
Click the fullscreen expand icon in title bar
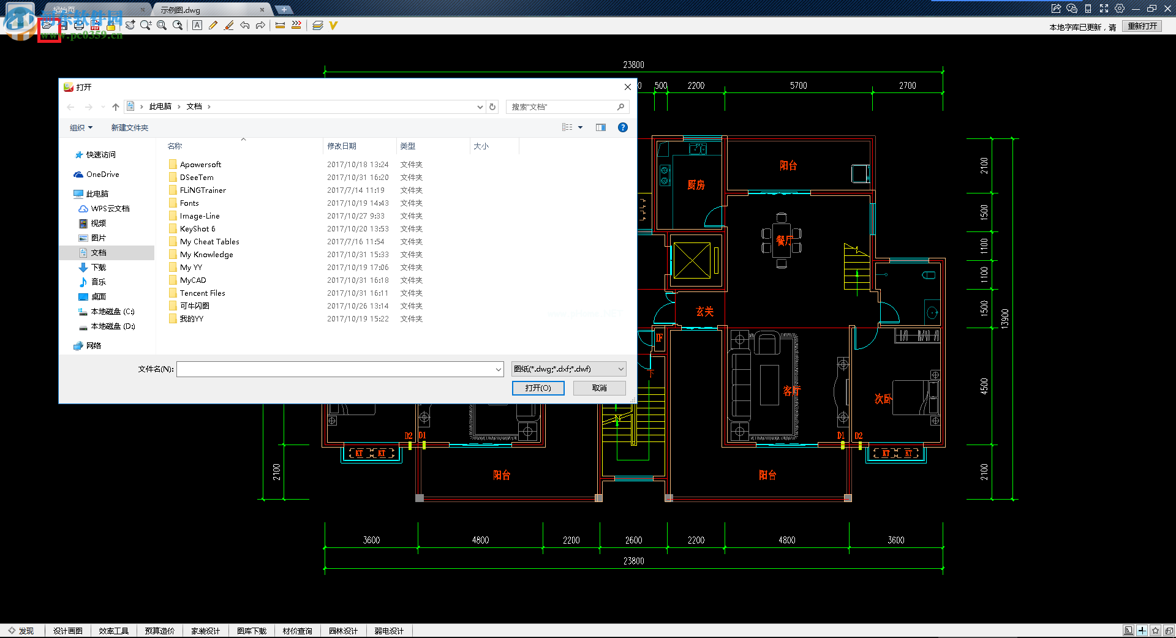coord(1104,9)
